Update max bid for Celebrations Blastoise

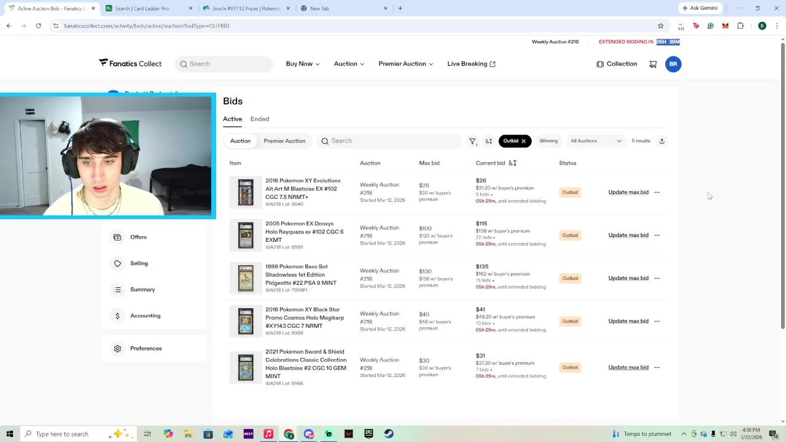tap(628, 367)
